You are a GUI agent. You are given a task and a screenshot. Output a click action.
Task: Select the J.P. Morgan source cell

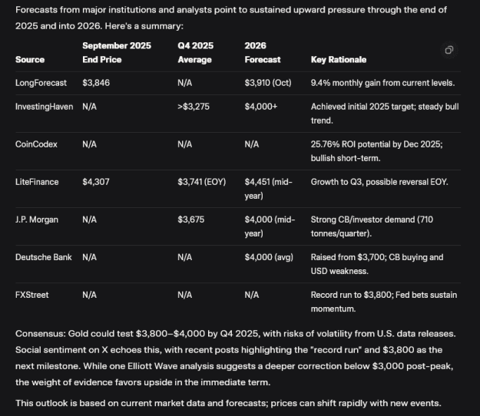[36, 220]
